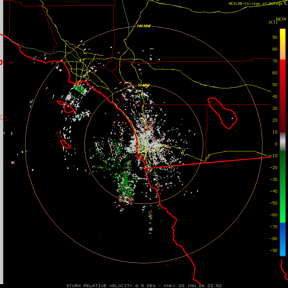
Task: Select the positive 70 scale value
Action: coord(275,61)
